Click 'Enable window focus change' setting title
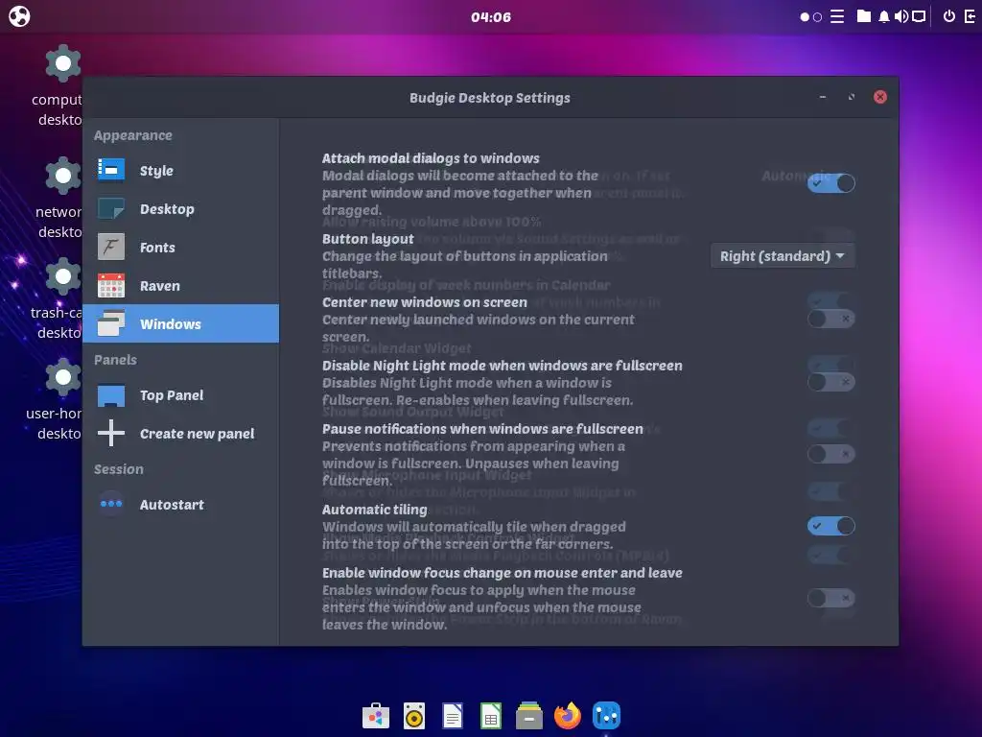Screen dimensions: 982x737 pyautogui.click(x=503, y=573)
